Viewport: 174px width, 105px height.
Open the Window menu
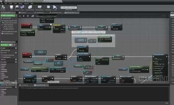click(26, 4)
